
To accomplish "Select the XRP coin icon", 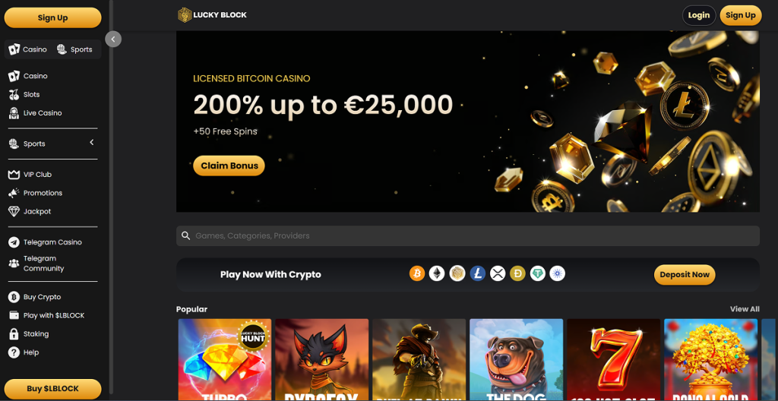I will click(x=498, y=273).
